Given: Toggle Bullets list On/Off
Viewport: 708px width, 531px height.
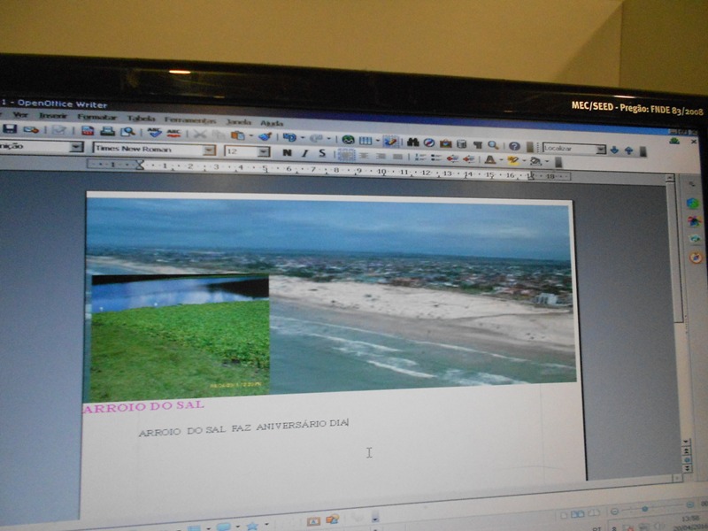Looking at the screenshot, I should click(435, 158).
